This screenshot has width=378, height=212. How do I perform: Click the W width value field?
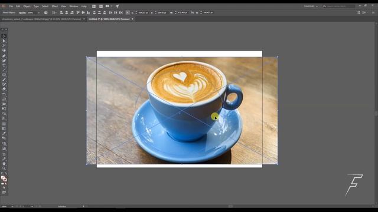click(183, 12)
